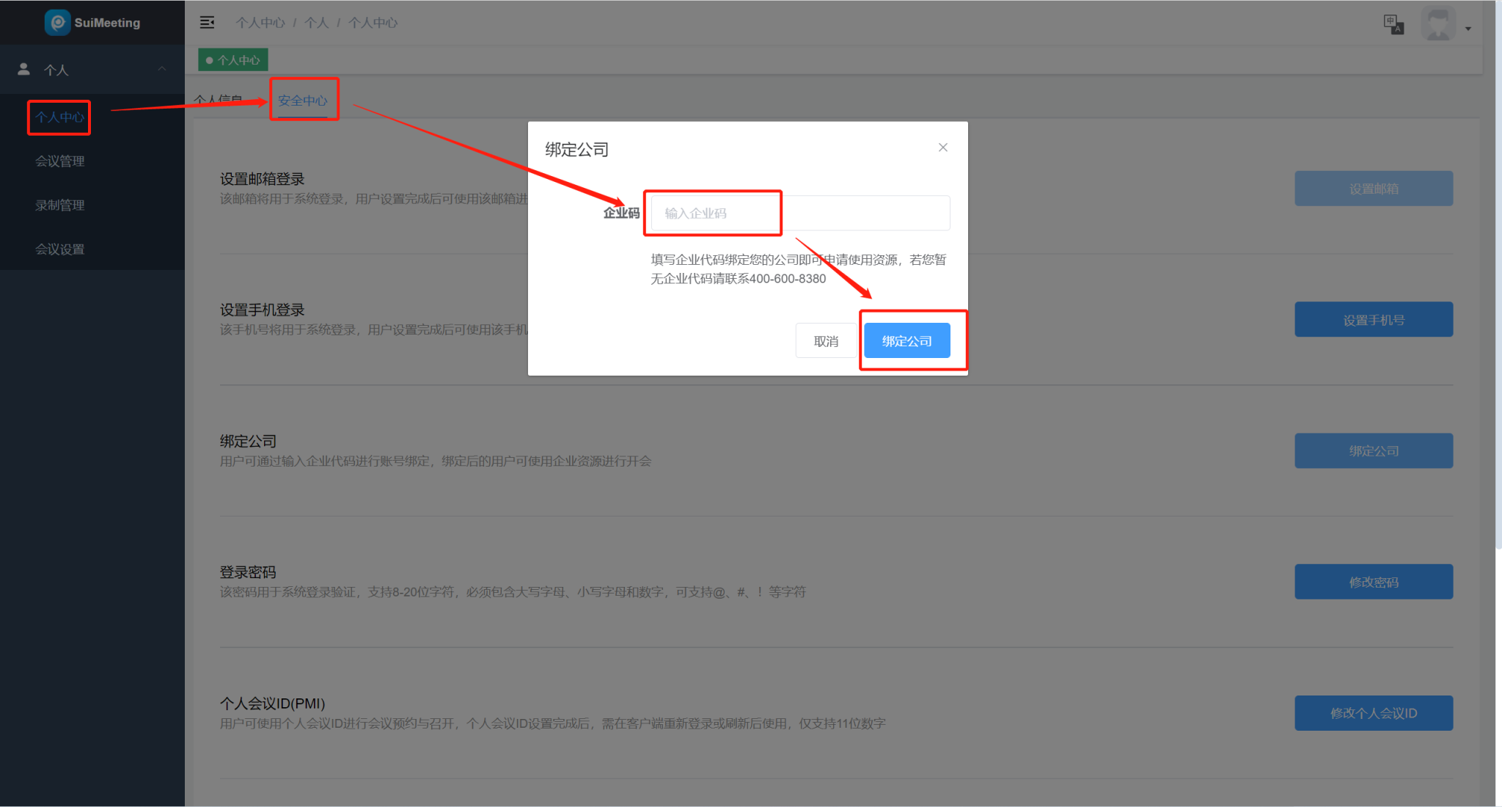This screenshot has height=807, width=1502.
Task: Open 会议管理 sidebar item
Action: click(x=60, y=161)
